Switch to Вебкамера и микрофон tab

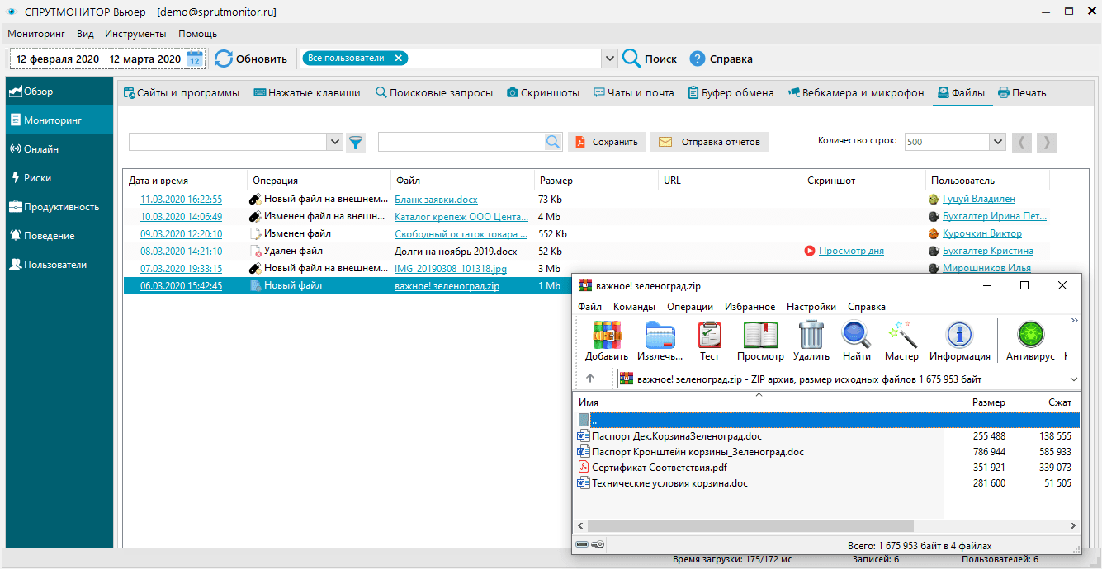coord(856,93)
